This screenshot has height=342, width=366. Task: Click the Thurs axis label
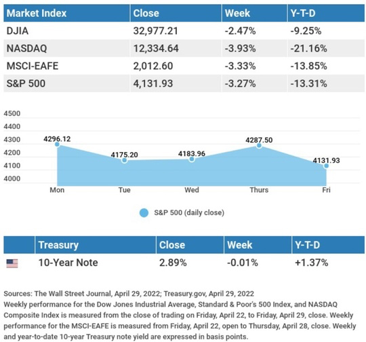point(259,190)
